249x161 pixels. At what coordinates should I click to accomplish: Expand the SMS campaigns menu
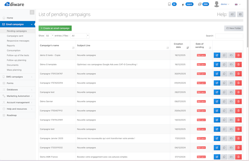coord(17,77)
